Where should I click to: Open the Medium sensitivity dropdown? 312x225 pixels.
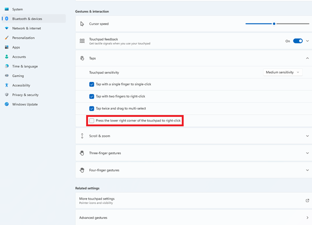click(x=283, y=72)
